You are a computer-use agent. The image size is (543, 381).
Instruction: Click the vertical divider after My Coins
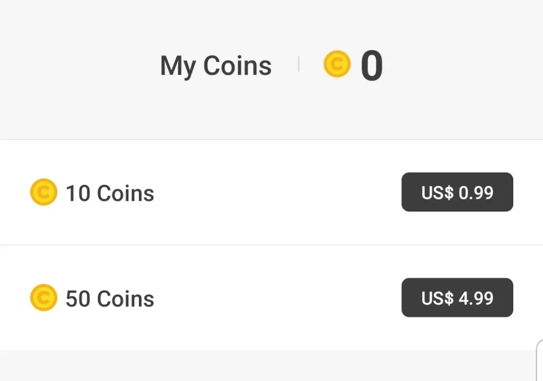tap(299, 65)
